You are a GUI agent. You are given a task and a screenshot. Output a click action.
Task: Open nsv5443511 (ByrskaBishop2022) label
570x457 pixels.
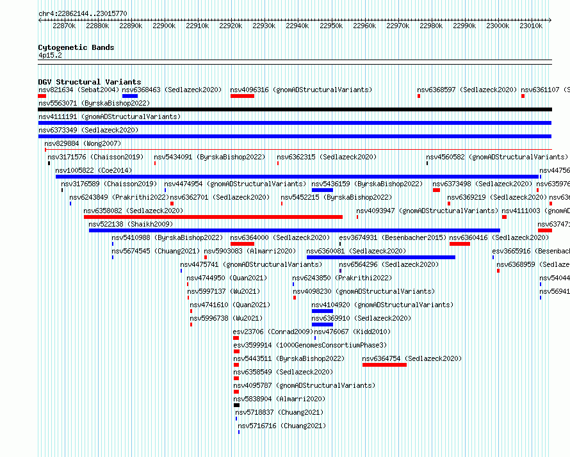click(x=289, y=358)
